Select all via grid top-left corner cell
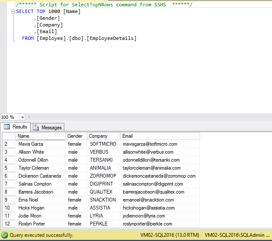 [x=9, y=136]
